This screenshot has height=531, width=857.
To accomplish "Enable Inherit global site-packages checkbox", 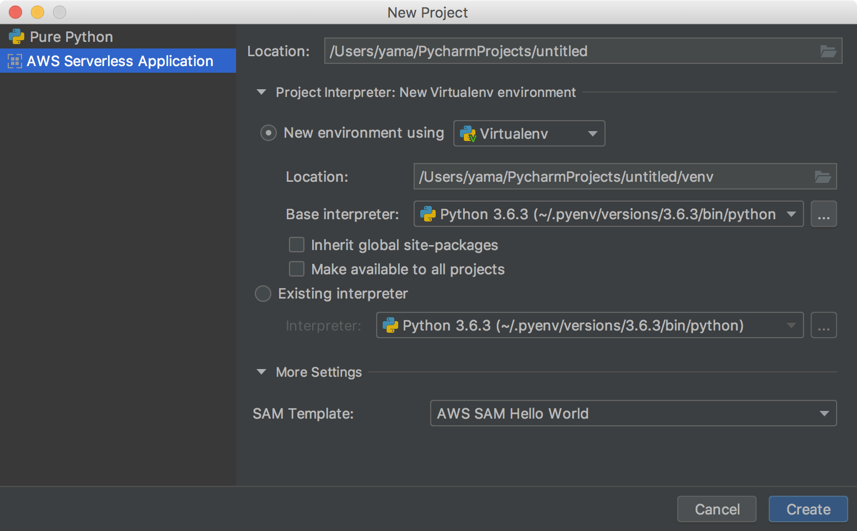I will click(297, 245).
